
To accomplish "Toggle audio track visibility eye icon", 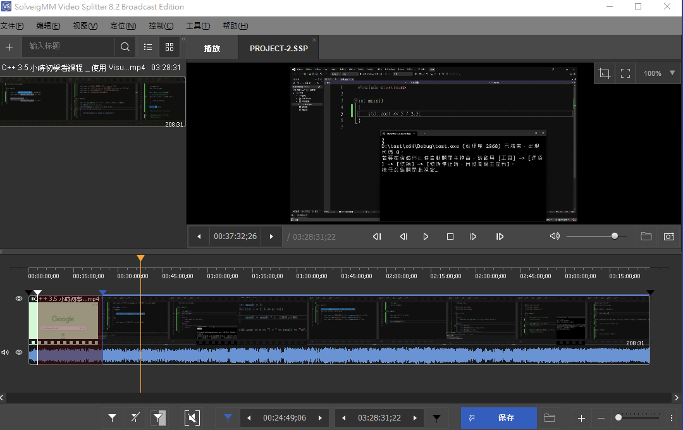I will click(x=19, y=352).
